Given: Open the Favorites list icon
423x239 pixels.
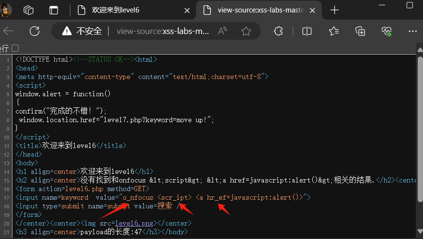Looking at the screenshot, I should (x=334, y=31).
